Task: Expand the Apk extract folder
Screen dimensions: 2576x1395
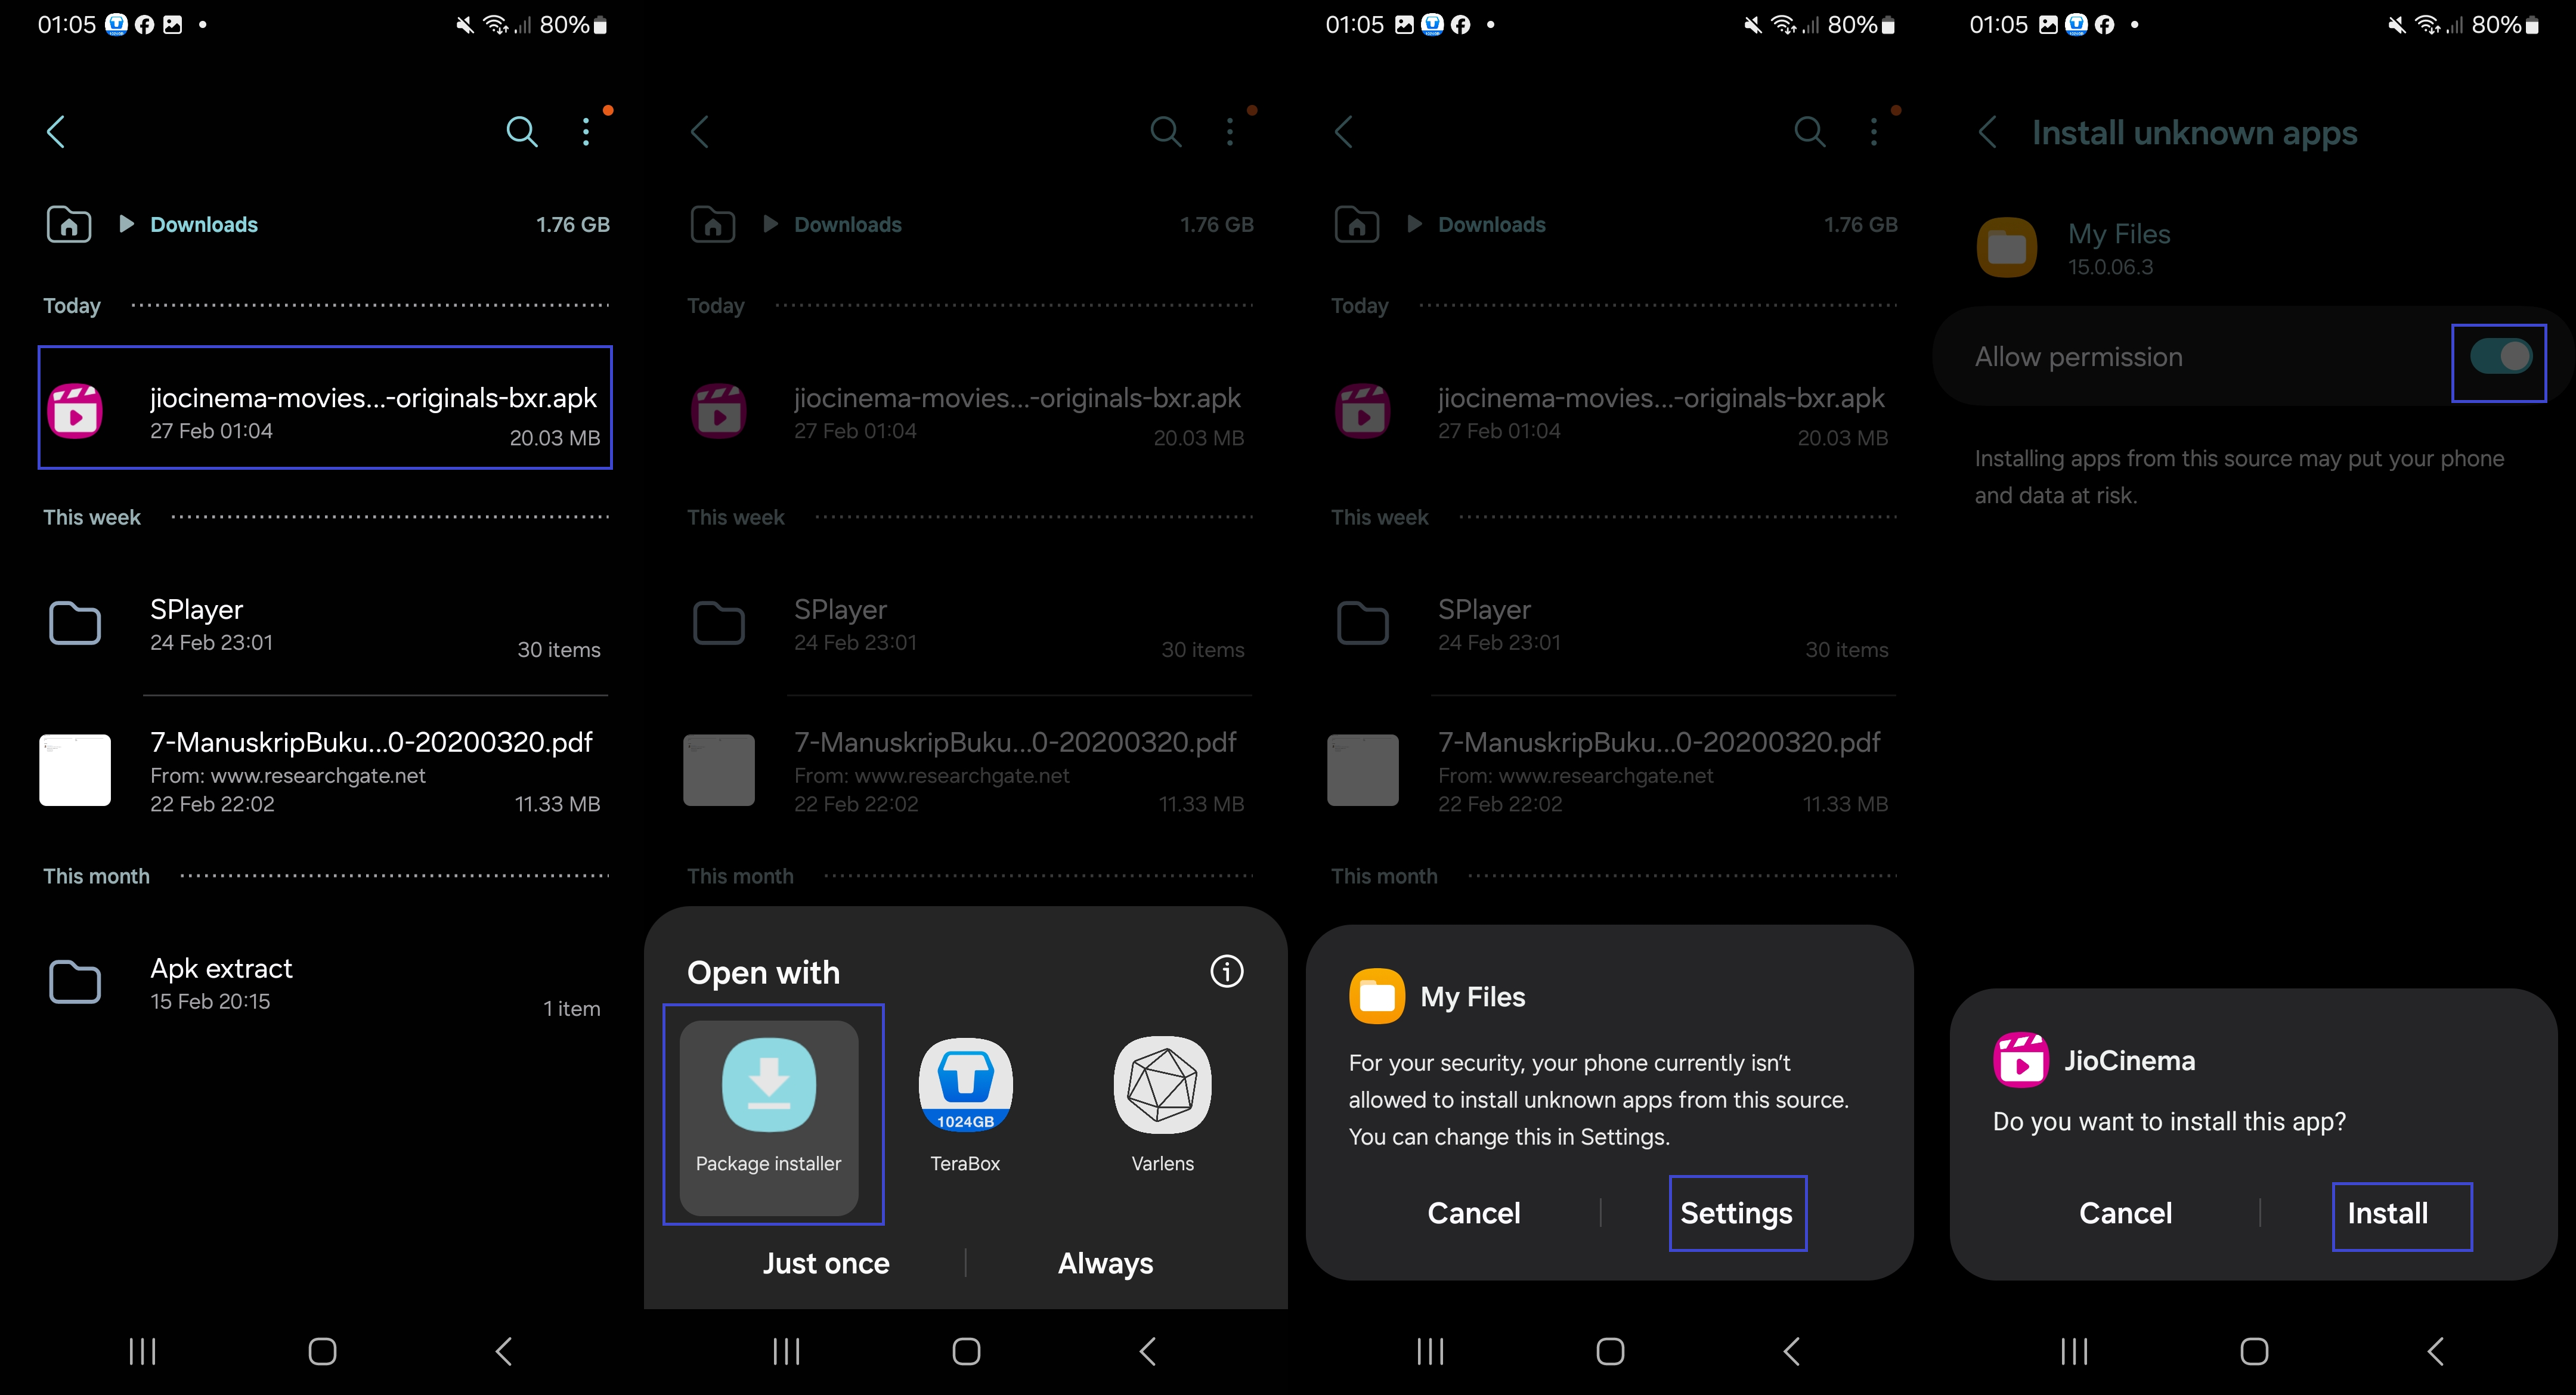Action: tap(323, 979)
